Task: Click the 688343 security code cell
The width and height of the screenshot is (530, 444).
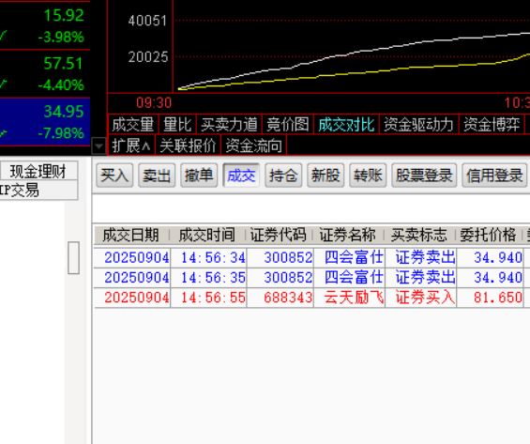Action: coord(280,298)
